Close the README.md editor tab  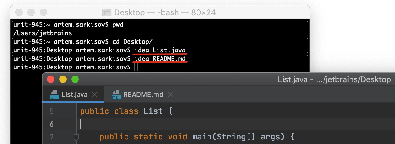tap(170, 95)
